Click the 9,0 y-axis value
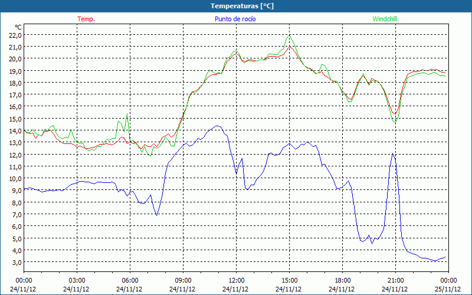472x295 pixels. point(17,190)
